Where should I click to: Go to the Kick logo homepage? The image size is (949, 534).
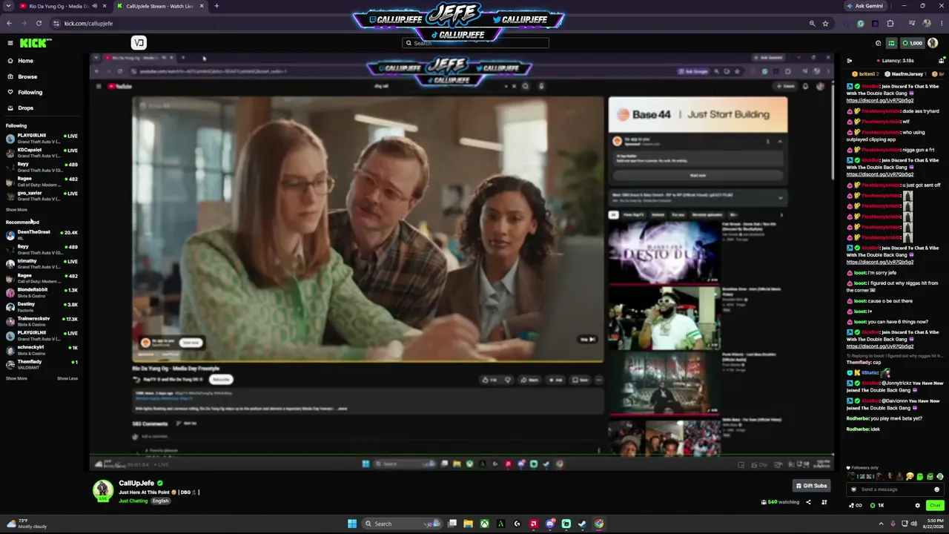(x=33, y=43)
